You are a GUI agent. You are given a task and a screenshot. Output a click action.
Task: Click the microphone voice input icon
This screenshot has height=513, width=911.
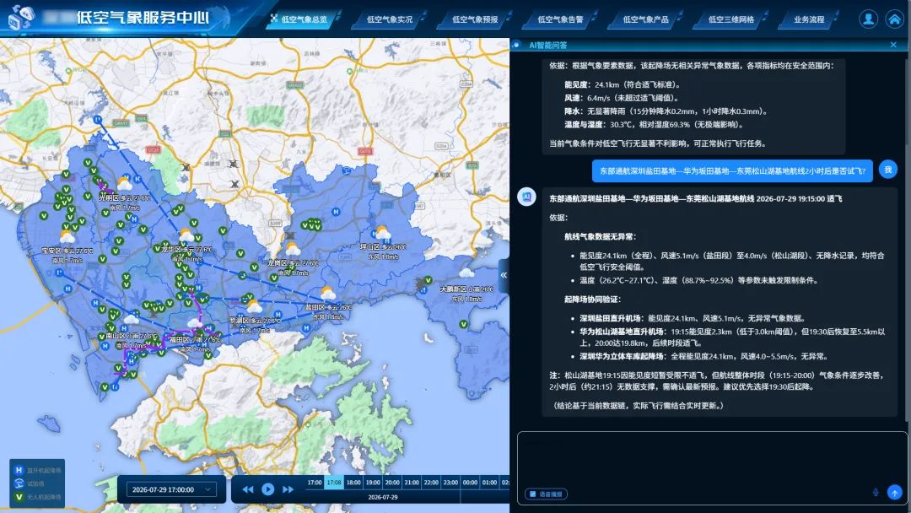[876, 492]
